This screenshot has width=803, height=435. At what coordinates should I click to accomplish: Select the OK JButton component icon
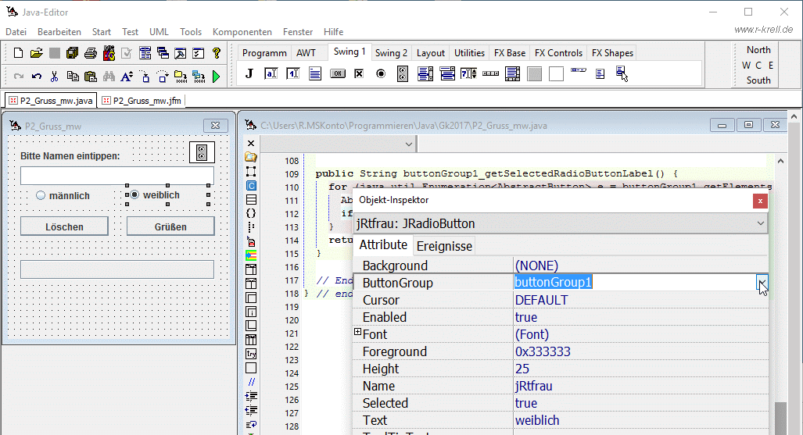337,73
